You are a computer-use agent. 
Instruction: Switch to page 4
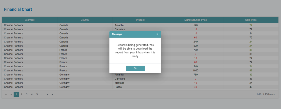pos(32,94)
